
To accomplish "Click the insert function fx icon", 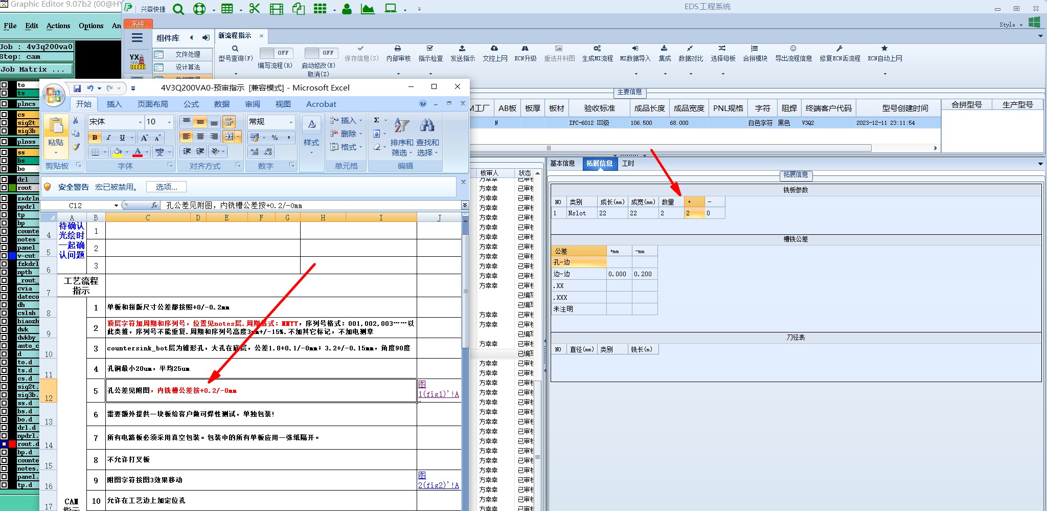I will (x=154, y=205).
